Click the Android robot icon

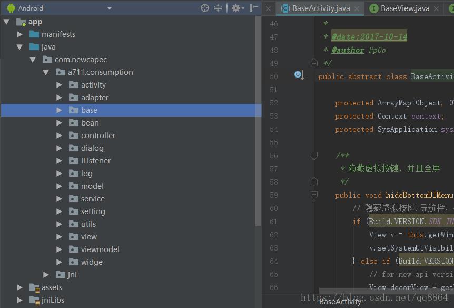pyautogui.click(x=11, y=8)
